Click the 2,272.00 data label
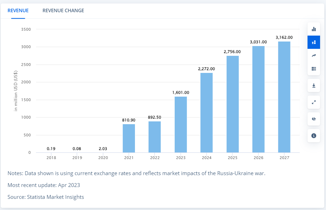 [206, 69]
